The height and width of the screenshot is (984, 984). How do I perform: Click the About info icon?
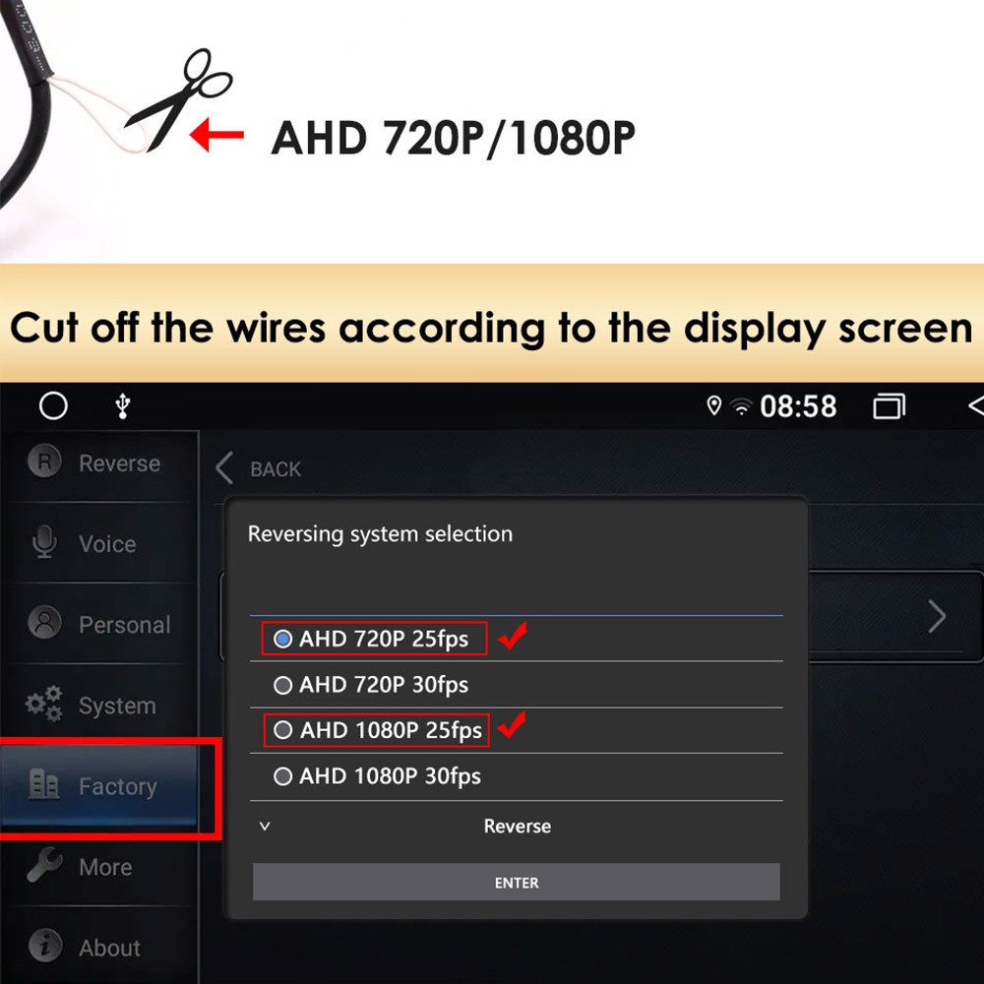44,945
